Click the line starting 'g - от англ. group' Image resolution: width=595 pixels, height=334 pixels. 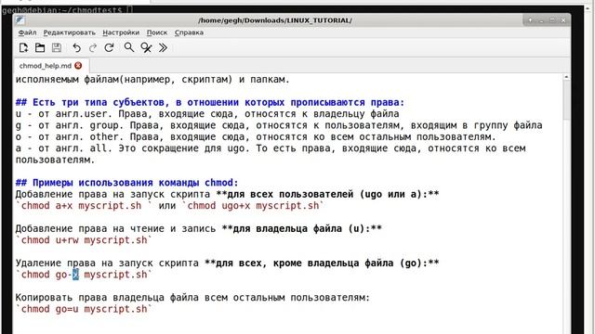(279, 125)
